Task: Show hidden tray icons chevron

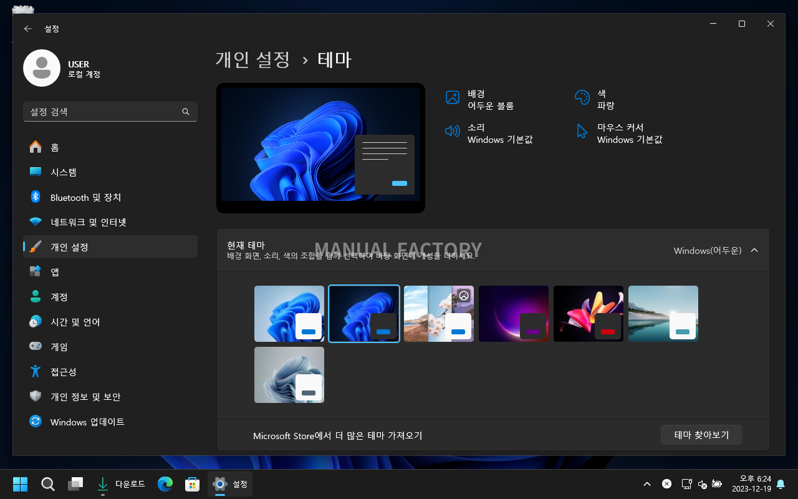Action: click(x=647, y=484)
